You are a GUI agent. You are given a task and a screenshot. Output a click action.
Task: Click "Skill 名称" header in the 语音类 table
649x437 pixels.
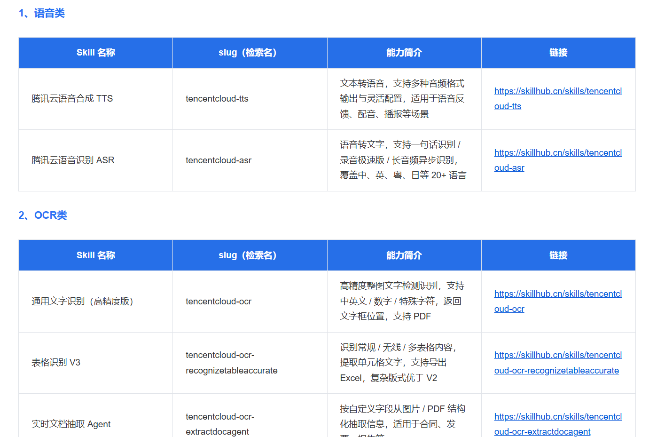point(96,53)
